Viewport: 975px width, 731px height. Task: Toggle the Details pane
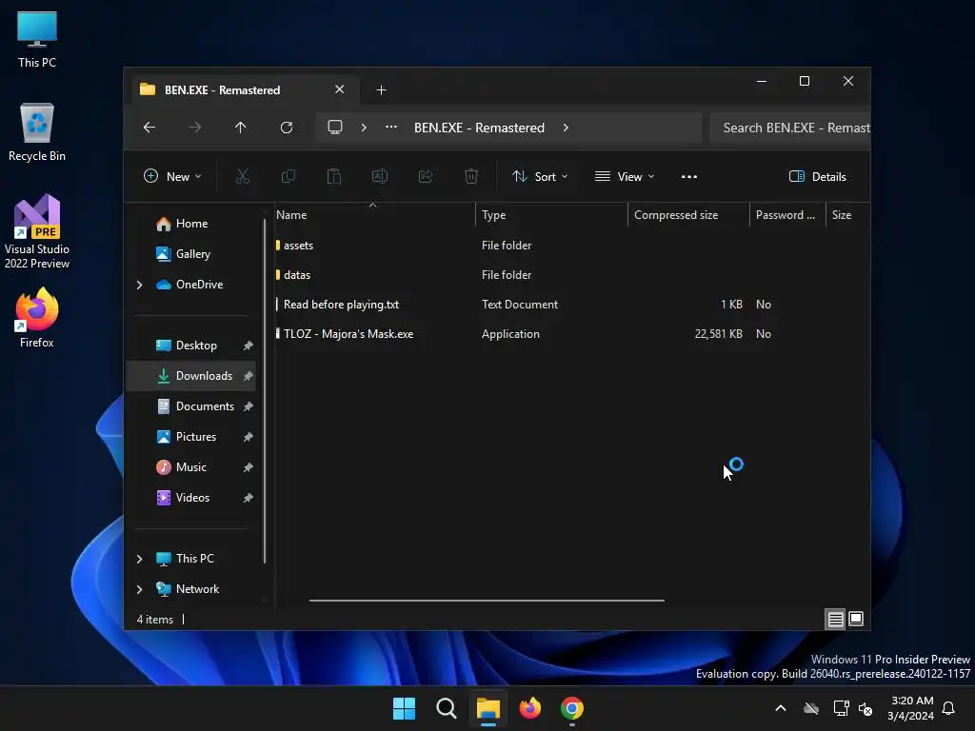pyautogui.click(x=817, y=176)
